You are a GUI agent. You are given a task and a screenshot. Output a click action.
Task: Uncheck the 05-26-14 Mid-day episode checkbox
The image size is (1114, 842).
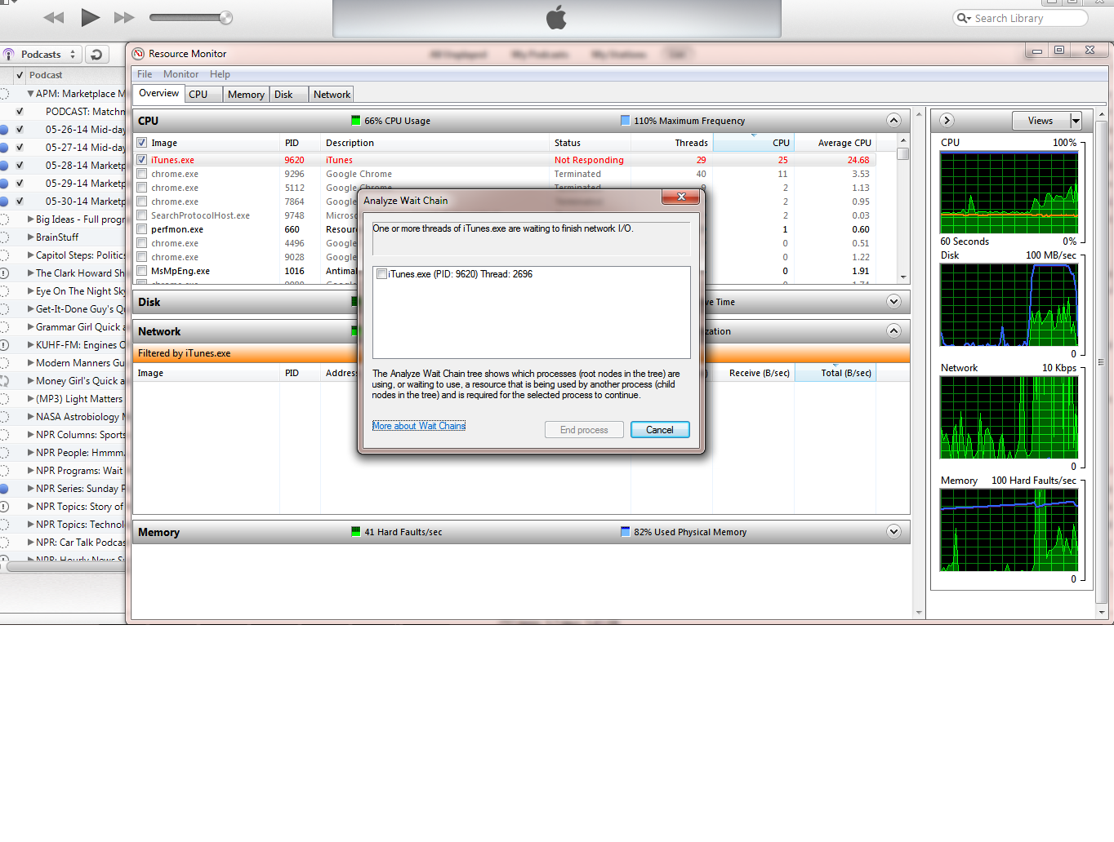click(20, 130)
